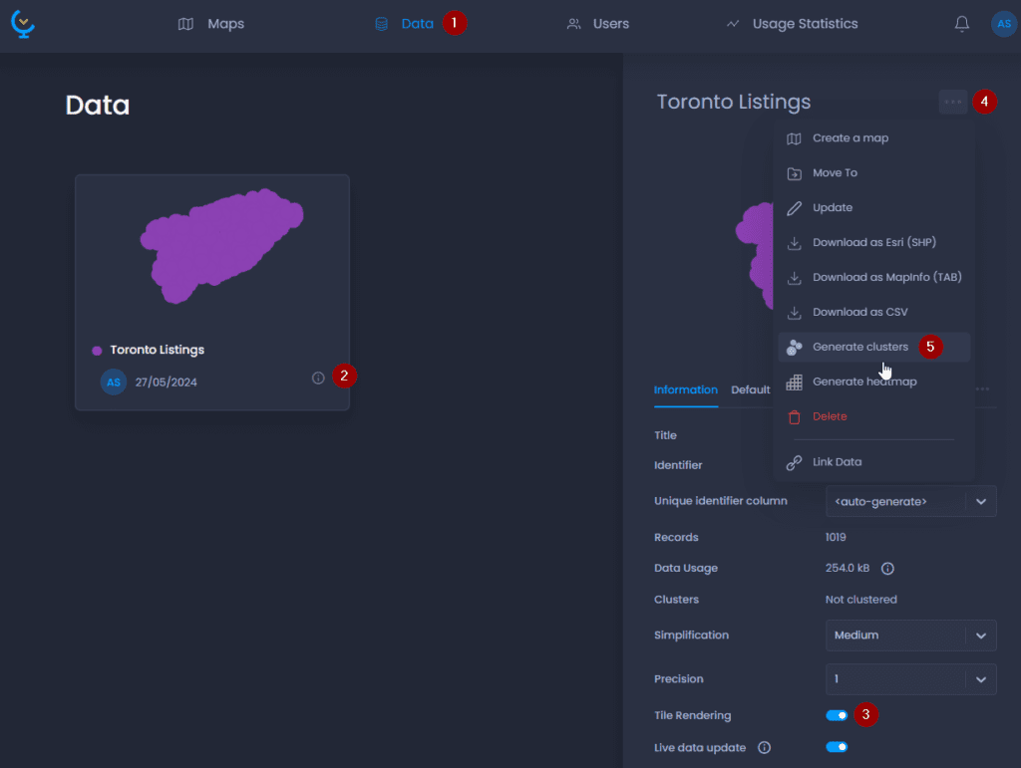
Task: Toggle Live data update switch
Action: click(x=837, y=747)
